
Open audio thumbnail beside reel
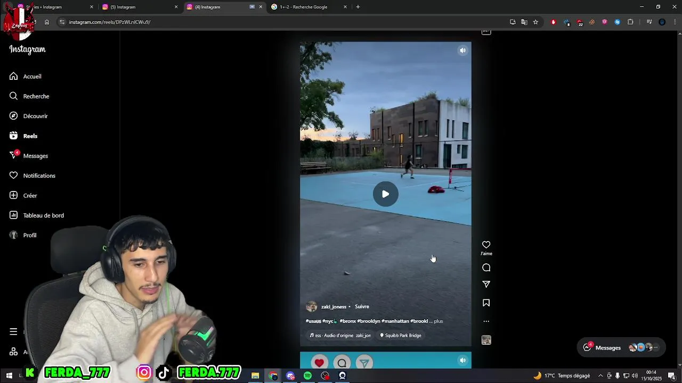point(486,340)
